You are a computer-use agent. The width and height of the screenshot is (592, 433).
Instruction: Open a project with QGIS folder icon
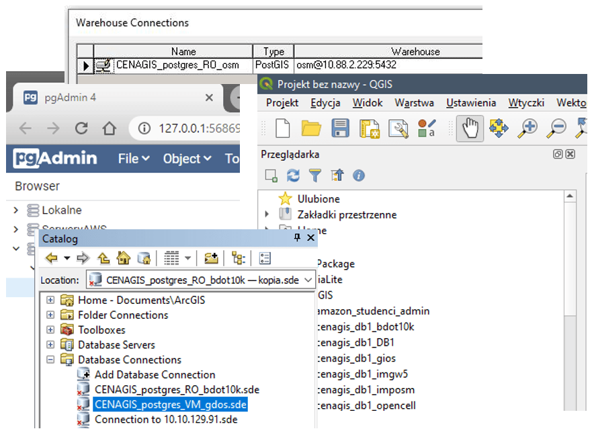click(311, 128)
